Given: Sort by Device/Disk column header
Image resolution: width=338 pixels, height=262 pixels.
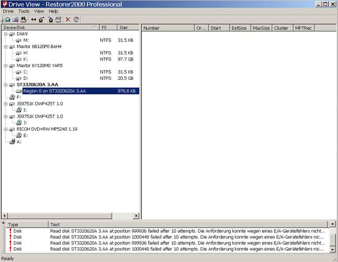Looking at the screenshot, I should [x=50, y=28].
